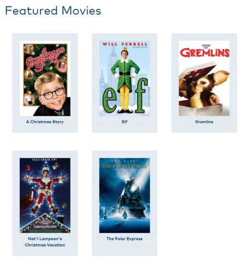Click the gold Polar Express title on the poster
This screenshot has height=258, width=246.
125,166
